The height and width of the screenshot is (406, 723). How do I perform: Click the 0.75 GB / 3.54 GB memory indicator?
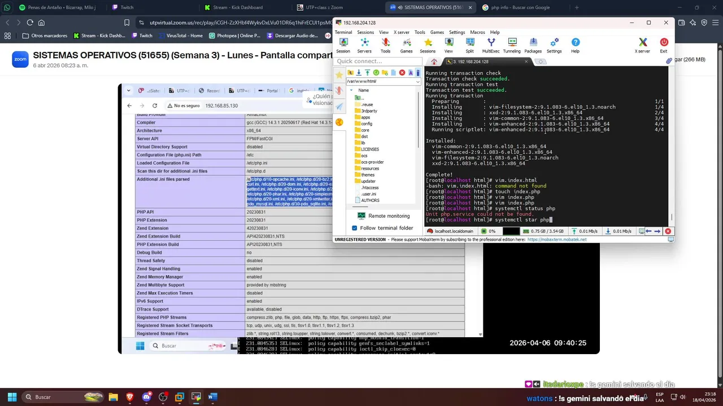(542, 231)
